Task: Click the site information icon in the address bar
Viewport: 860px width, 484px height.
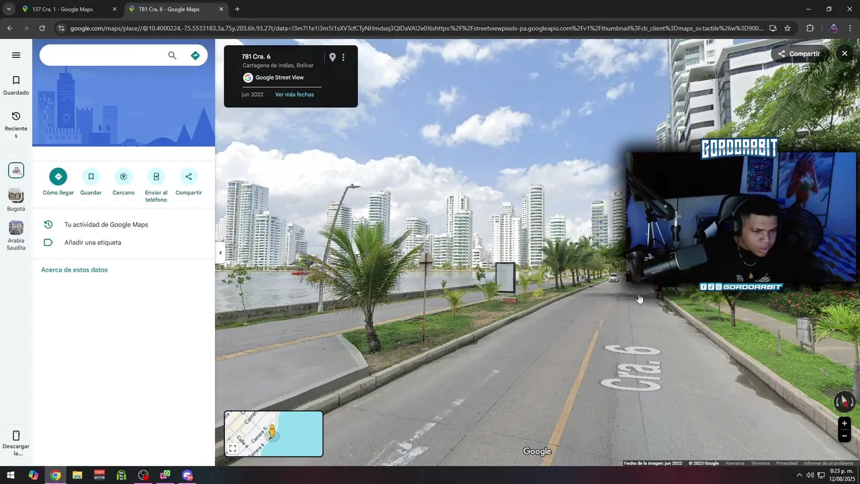Action: click(61, 28)
